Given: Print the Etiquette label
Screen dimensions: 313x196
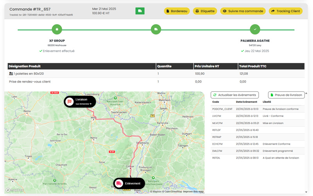Looking at the screenshot, I should (x=205, y=11).
